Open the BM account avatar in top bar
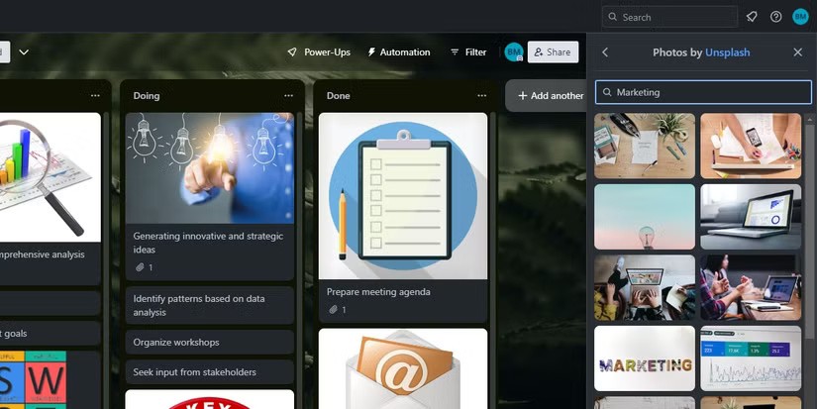 pos(800,17)
